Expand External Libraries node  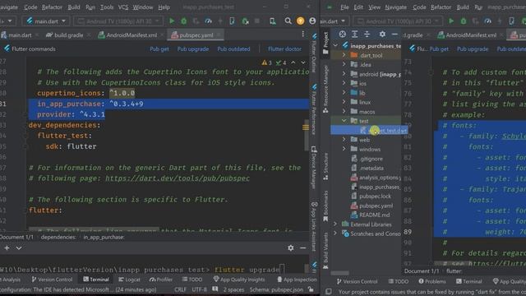(335, 224)
